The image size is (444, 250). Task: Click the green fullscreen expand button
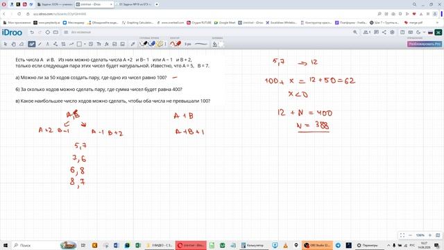coord(438,33)
